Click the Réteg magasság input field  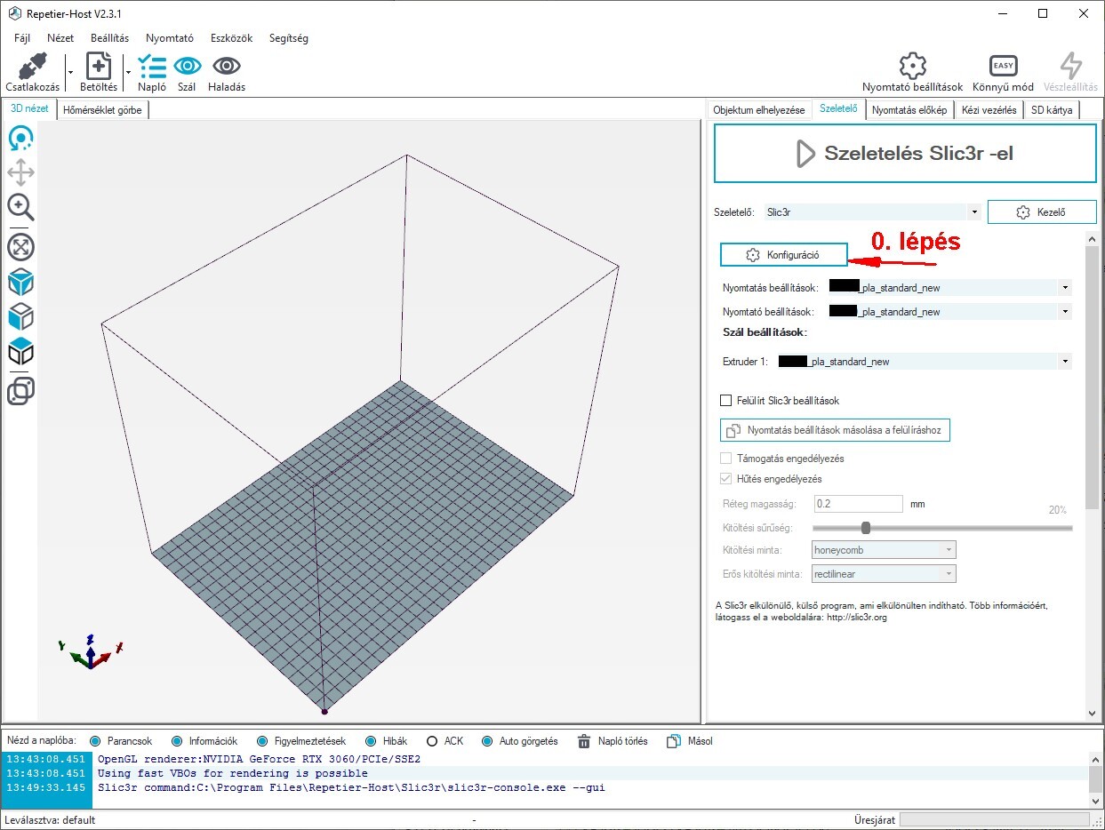click(858, 504)
